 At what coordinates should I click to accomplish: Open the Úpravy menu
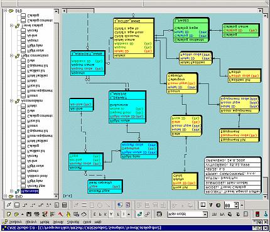tap(30, 222)
